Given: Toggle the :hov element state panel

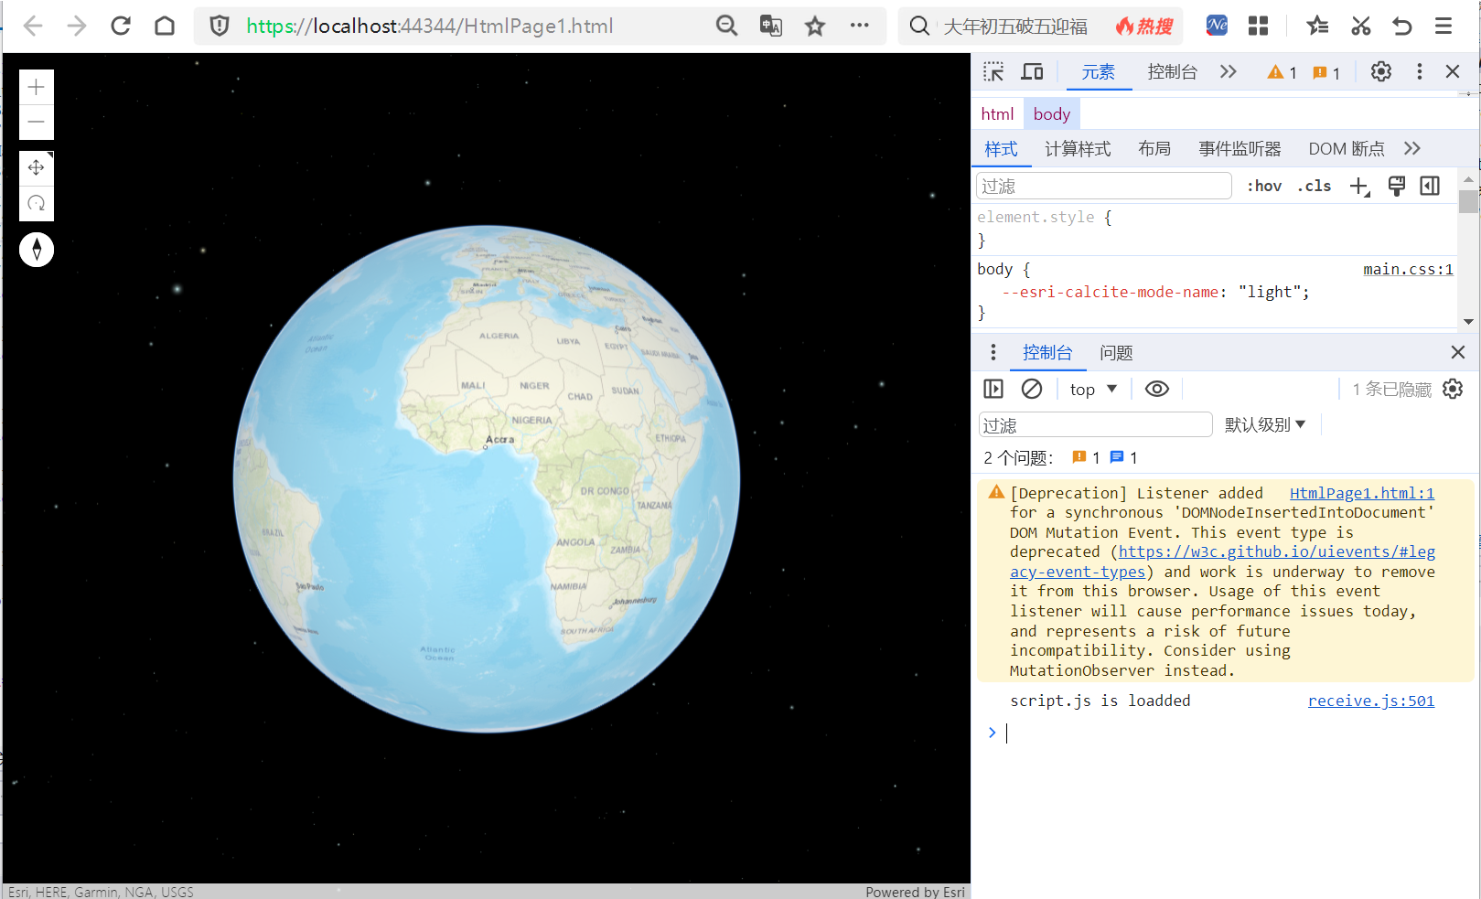Looking at the screenshot, I should (x=1263, y=186).
